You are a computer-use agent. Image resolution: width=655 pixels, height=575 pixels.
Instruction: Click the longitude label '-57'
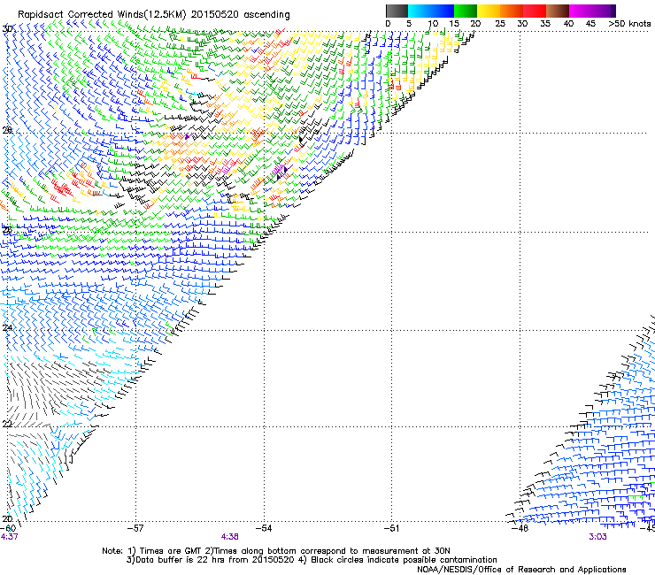pos(135,528)
